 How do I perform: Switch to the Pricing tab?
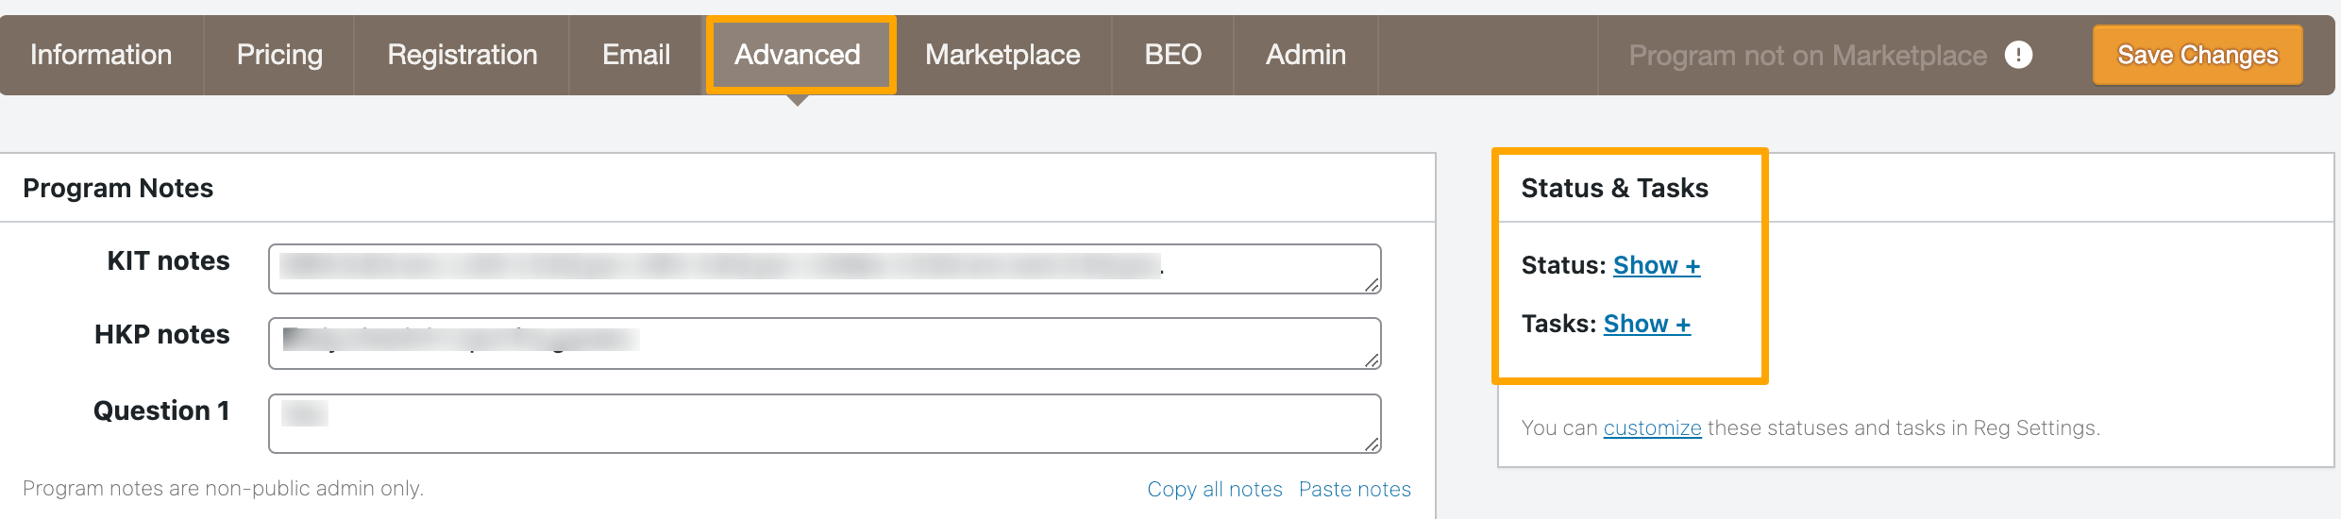(x=279, y=55)
